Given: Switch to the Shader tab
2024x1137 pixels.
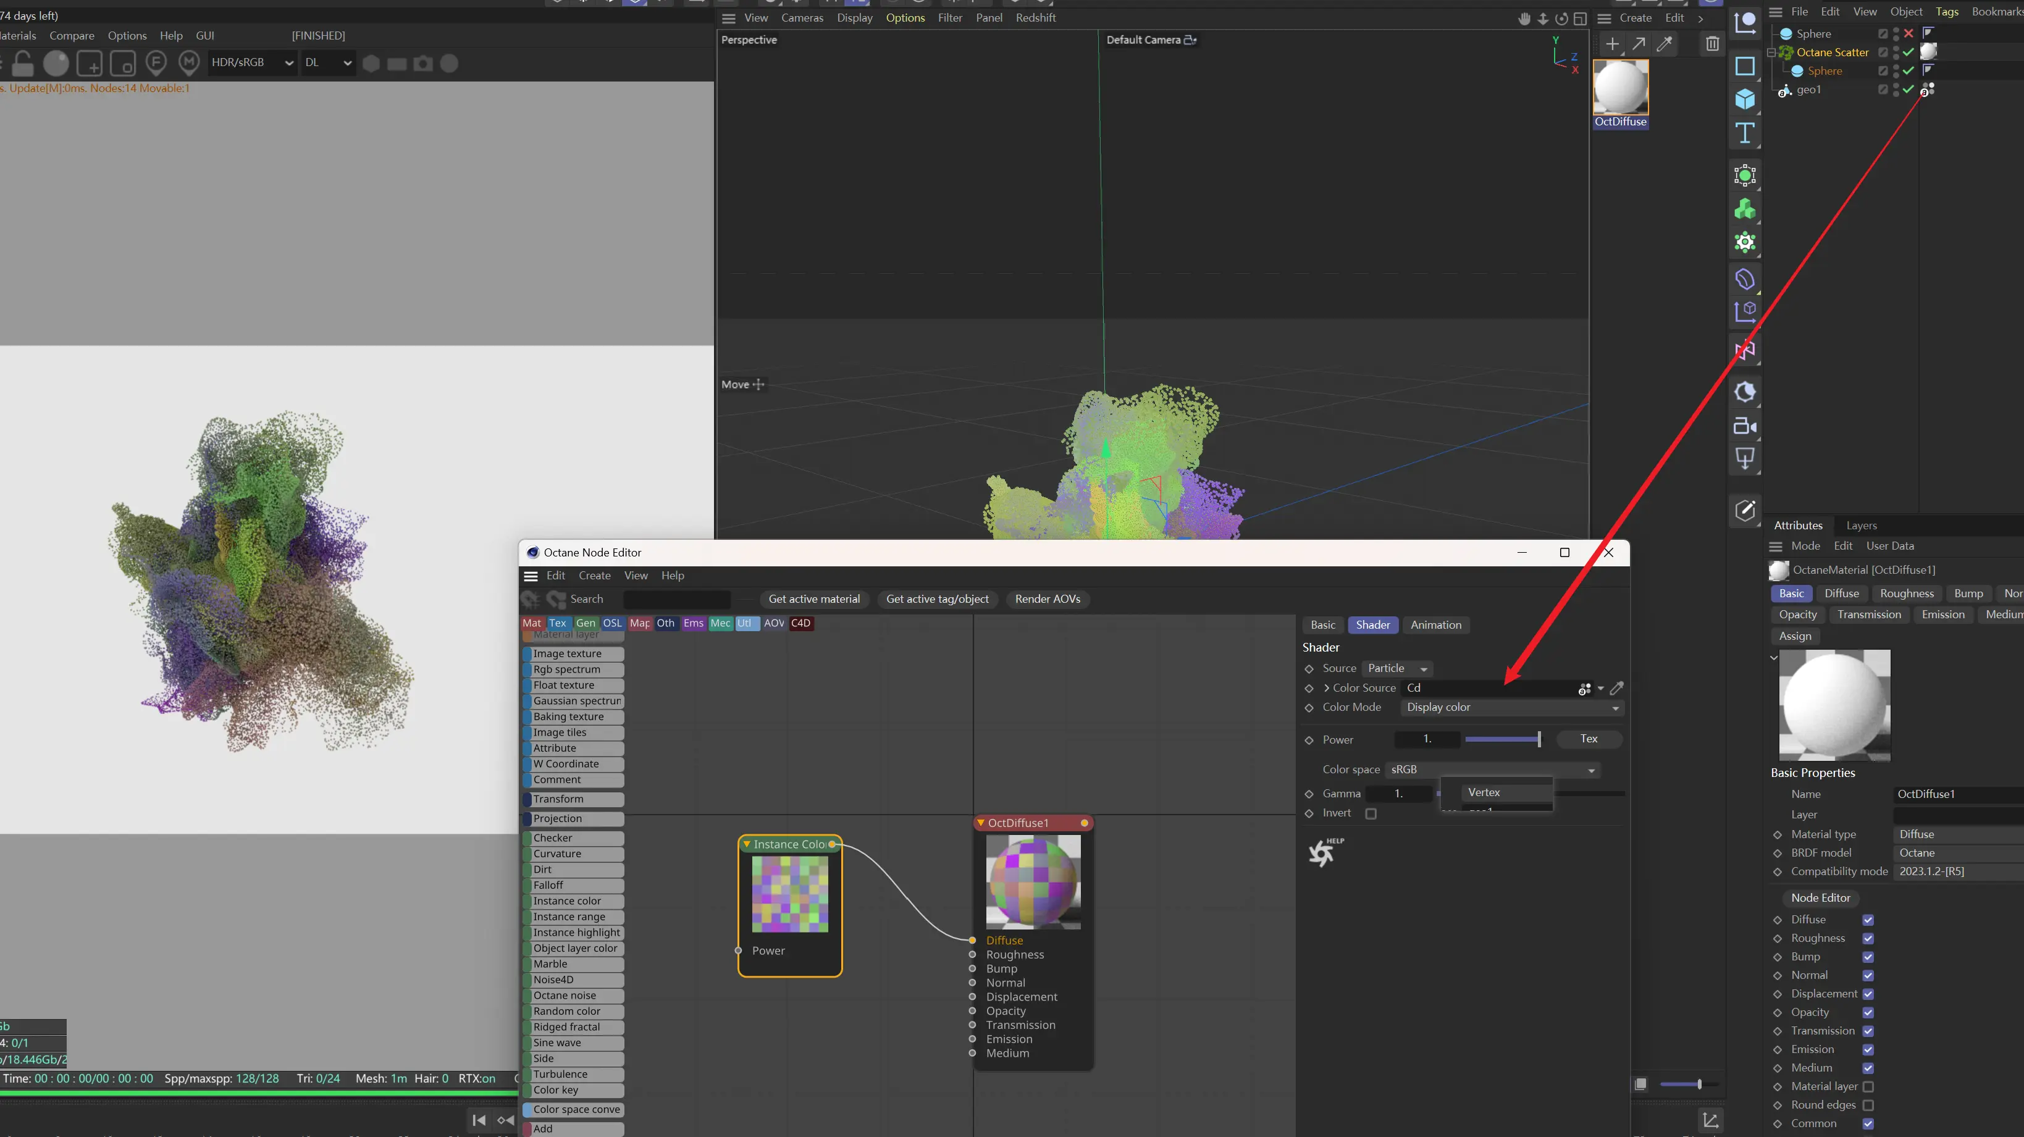Looking at the screenshot, I should coord(1372,624).
